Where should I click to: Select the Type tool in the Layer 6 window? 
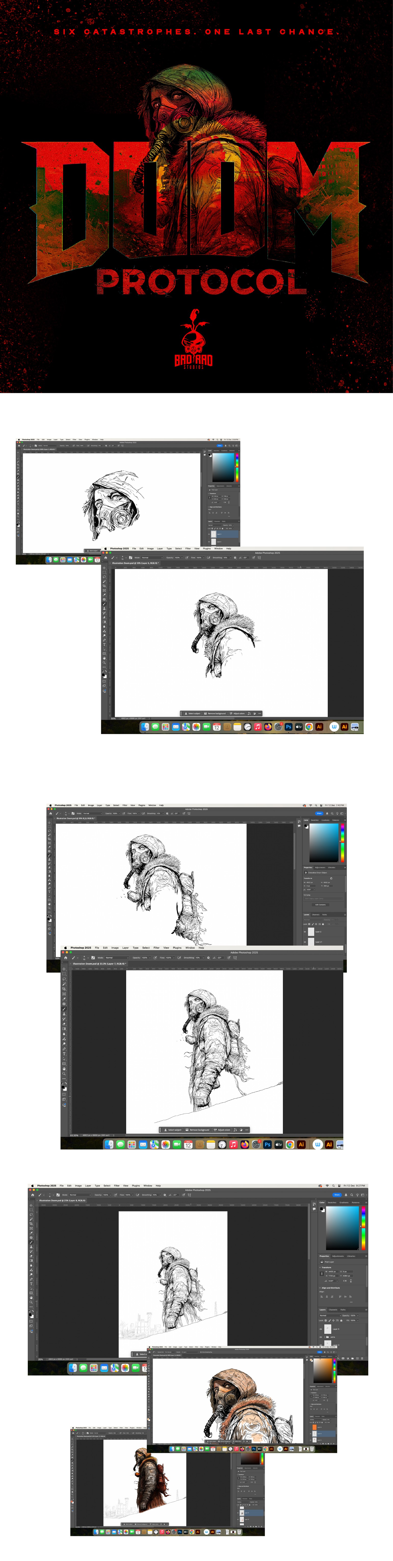(104, 645)
